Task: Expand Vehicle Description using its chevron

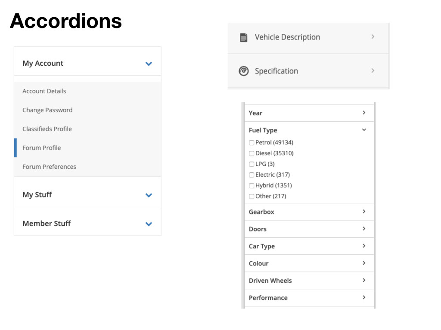Action: 373,37
